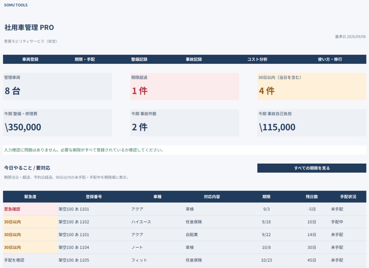Click the 手配状況 column header
369x268 pixels.
pos(348,197)
